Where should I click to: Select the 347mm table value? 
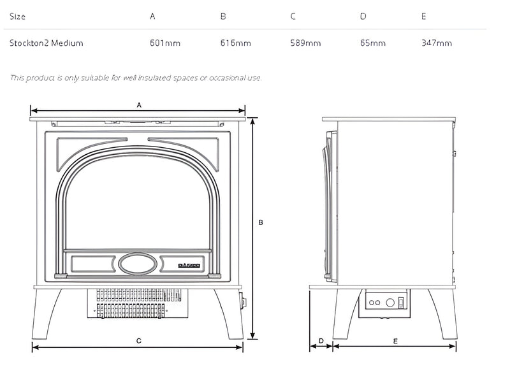click(437, 43)
